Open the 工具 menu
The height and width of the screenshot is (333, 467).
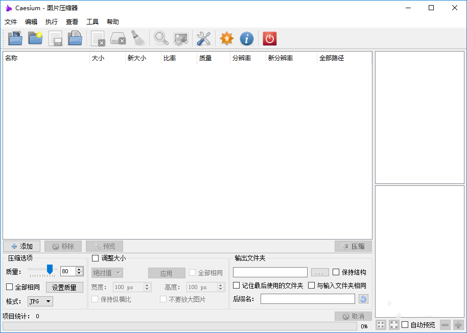coord(92,22)
